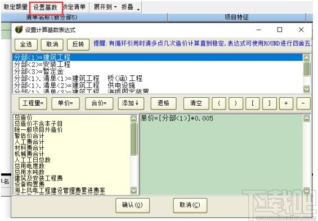Viewport: 318px width, 221px height.
Task: Select 机械费合计 variable
Action: (x=29, y=154)
